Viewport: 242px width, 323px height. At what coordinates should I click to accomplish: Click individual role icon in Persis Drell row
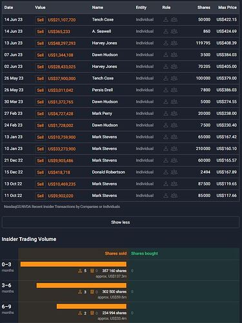pyautogui.click(x=166, y=90)
